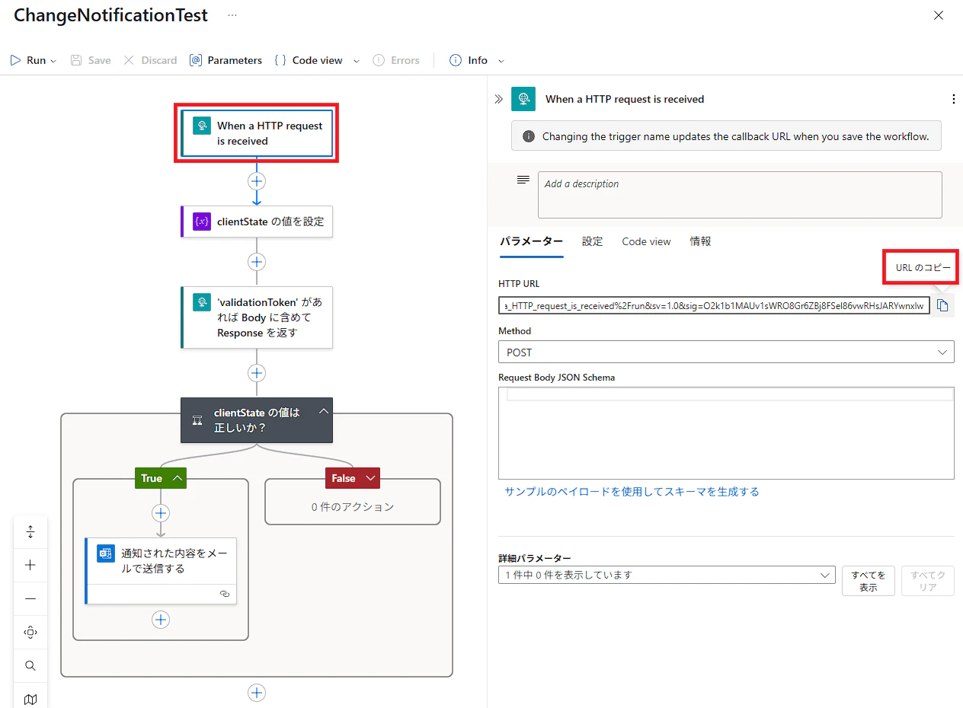The width and height of the screenshot is (963, 708).
Task: Select the 'When a HTTP request is received' trigger card
Action: 257,133
